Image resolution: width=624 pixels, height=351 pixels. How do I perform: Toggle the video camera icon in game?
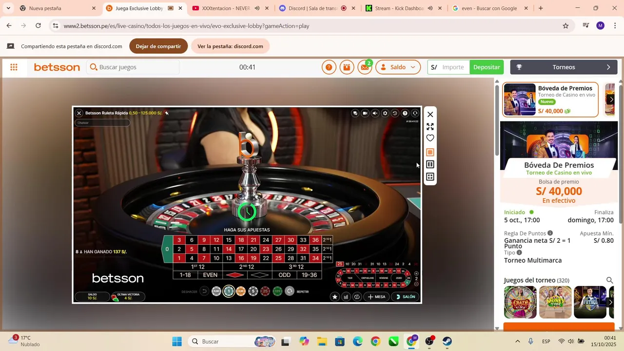tap(365, 113)
